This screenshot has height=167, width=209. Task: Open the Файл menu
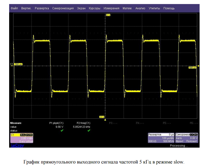tap(14, 8)
